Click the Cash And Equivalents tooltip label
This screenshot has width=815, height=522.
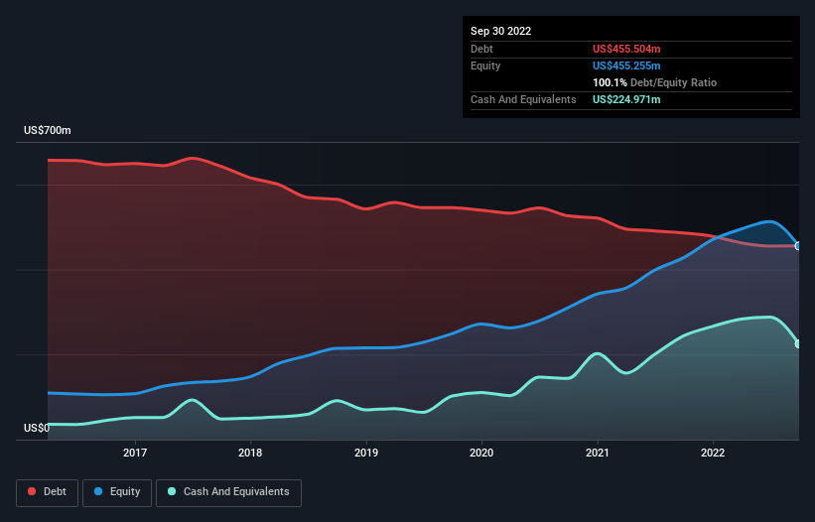coord(523,99)
